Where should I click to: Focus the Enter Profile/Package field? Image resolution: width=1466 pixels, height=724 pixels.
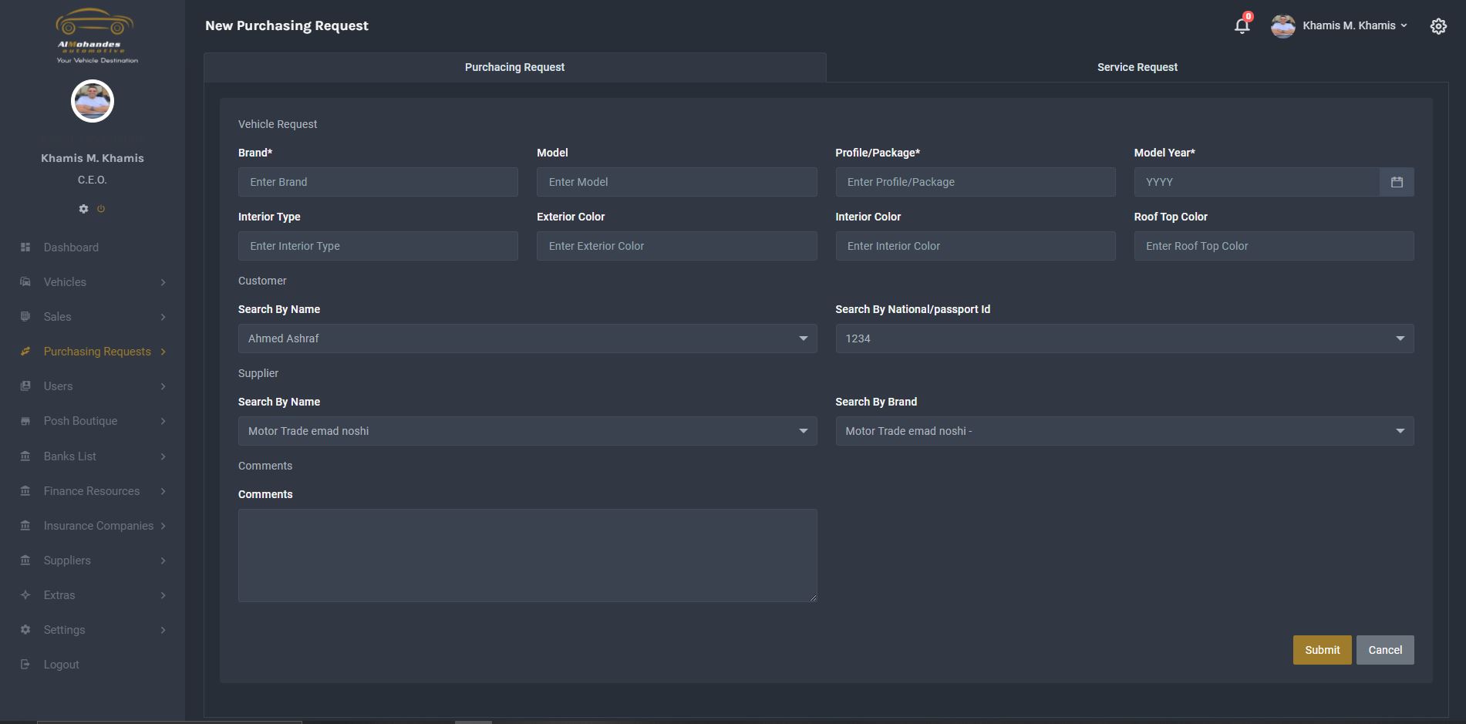click(976, 182)
